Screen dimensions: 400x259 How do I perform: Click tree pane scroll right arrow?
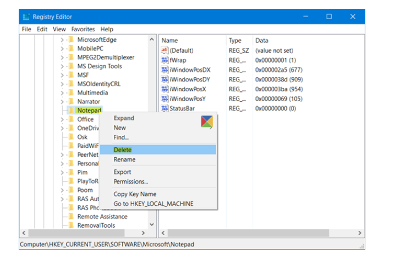[143, 233]
